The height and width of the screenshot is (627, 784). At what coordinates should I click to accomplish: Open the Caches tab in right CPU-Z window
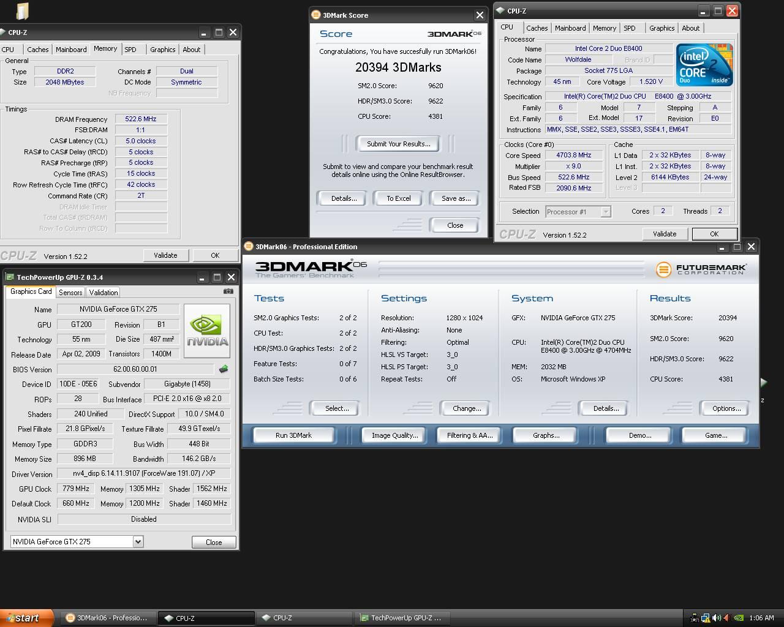pos(537,28)
